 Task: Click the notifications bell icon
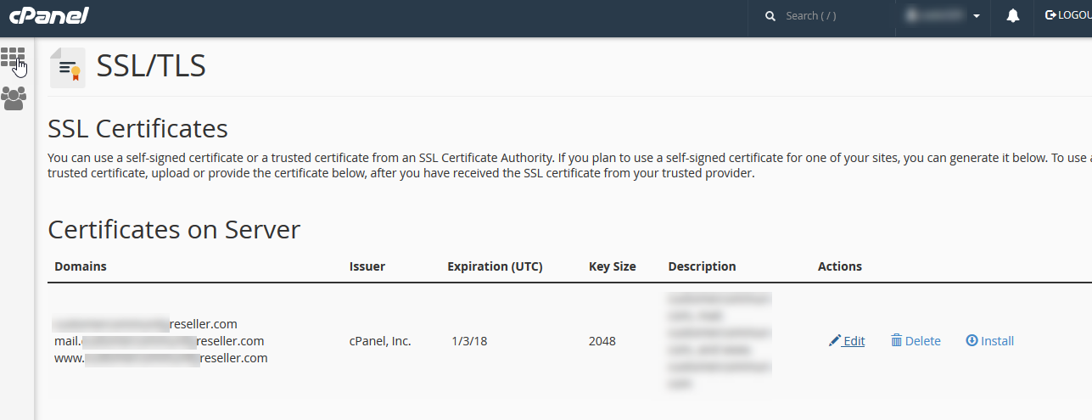tap(1012, 16)
